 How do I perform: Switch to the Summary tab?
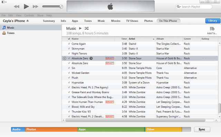coord(49,21)
